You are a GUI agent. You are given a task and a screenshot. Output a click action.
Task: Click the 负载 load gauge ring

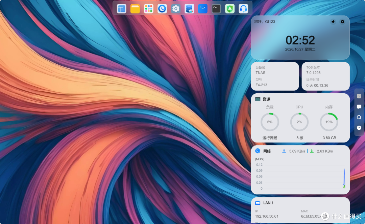click(x=270, y=122)
